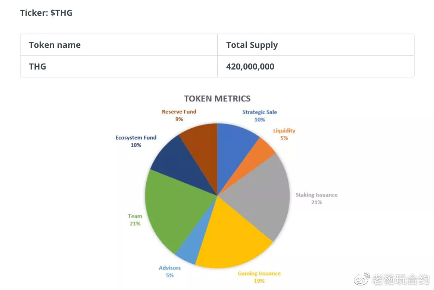Click the Ecosystem Fund 10% label
Image resolution: width=434 pixels, height=290 pixels.
coord(136,141)
